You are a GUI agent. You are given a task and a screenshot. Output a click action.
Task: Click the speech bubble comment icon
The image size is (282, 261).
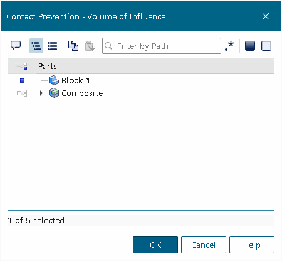point(16,45)
